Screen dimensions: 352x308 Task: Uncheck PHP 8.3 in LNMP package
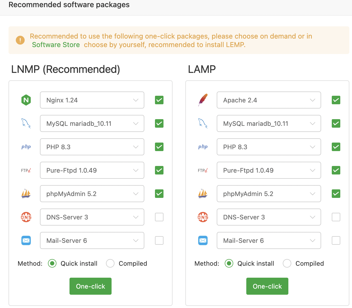click(159, 147)
